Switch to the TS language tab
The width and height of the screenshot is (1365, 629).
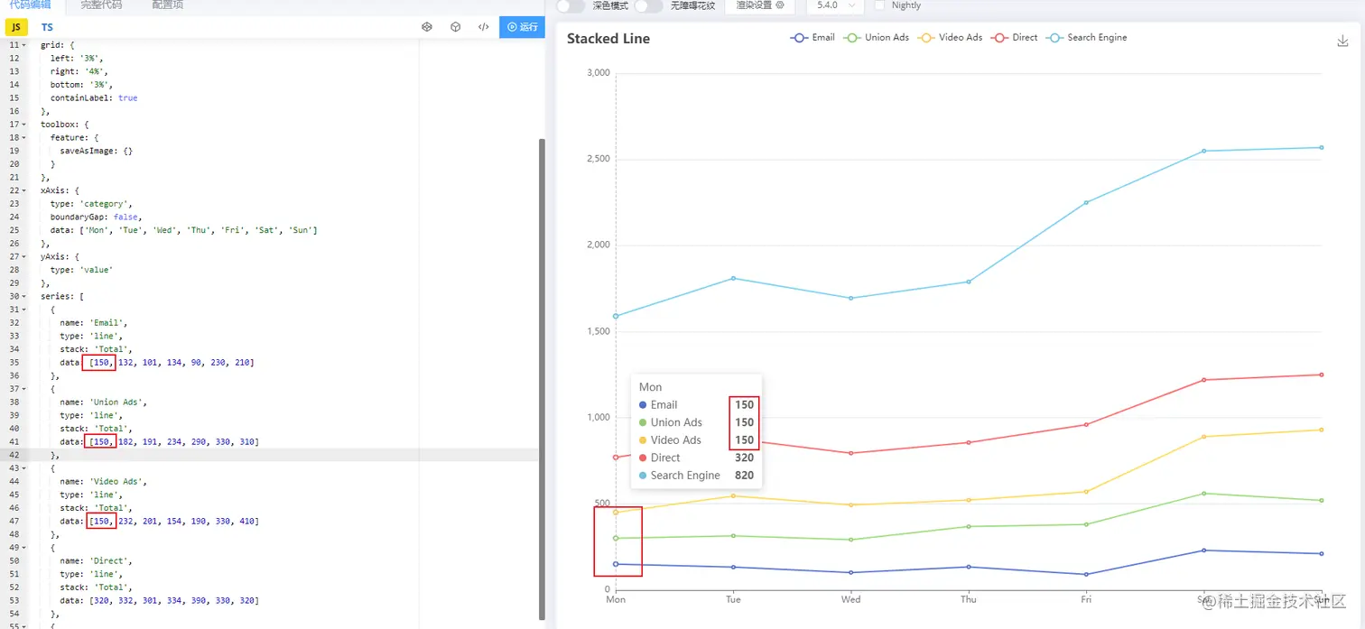coord(47,27)
